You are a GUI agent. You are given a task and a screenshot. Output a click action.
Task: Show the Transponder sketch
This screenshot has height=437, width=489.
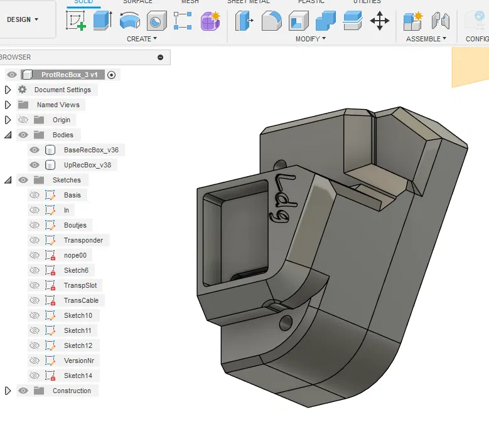[x=35, y=240]
